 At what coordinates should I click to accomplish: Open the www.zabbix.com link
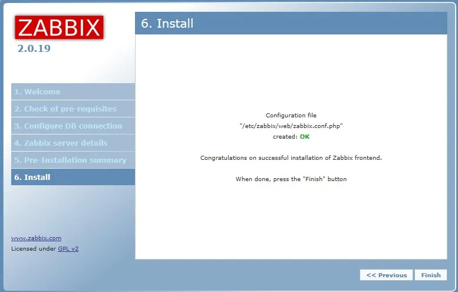click(36, 238)
